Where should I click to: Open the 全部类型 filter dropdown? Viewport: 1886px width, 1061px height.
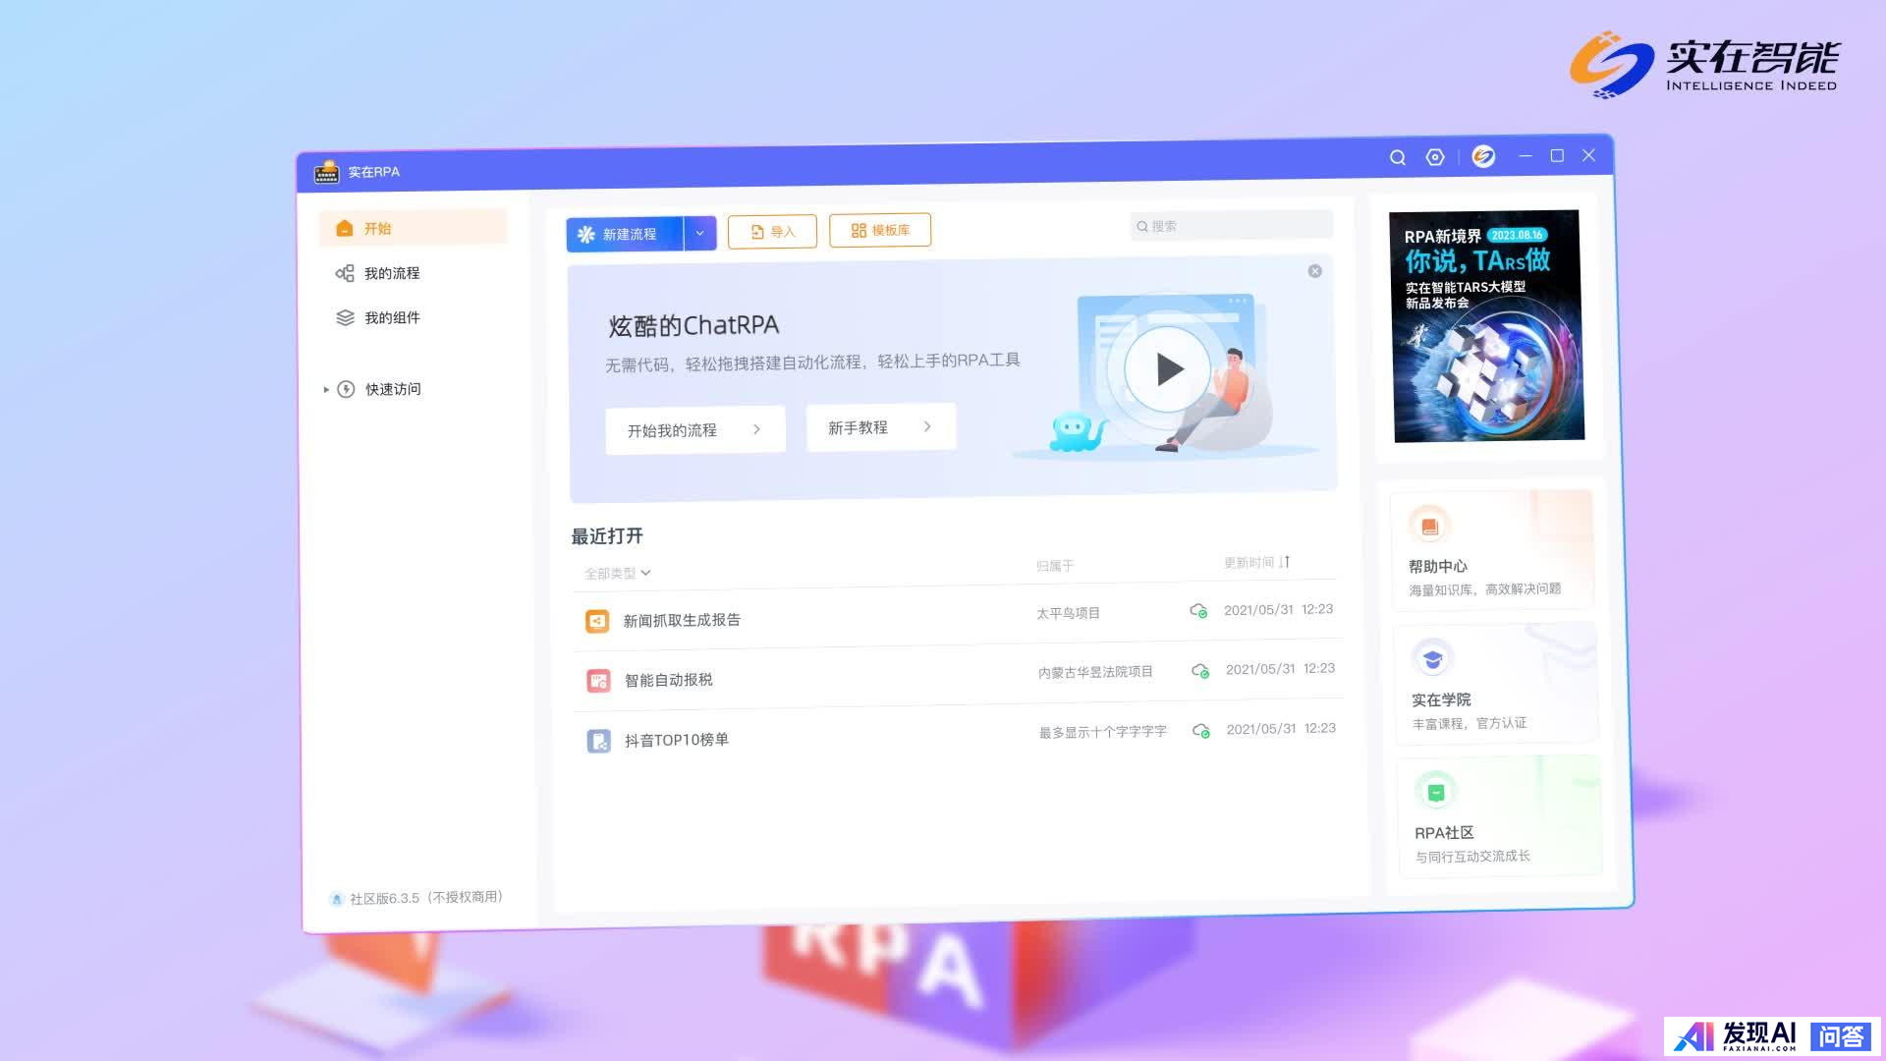(x=617, y=573)
